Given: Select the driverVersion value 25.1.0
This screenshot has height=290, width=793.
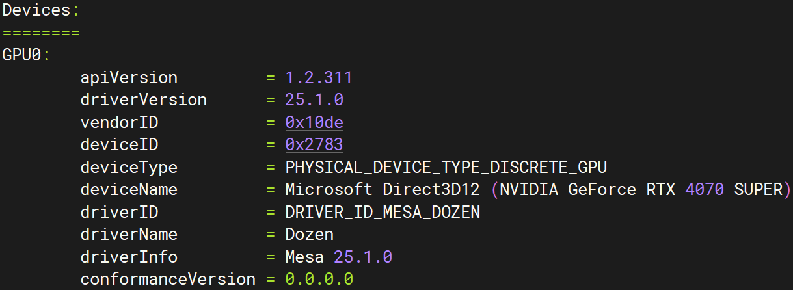Looking at the screenshot, I should tap(314, 100).
